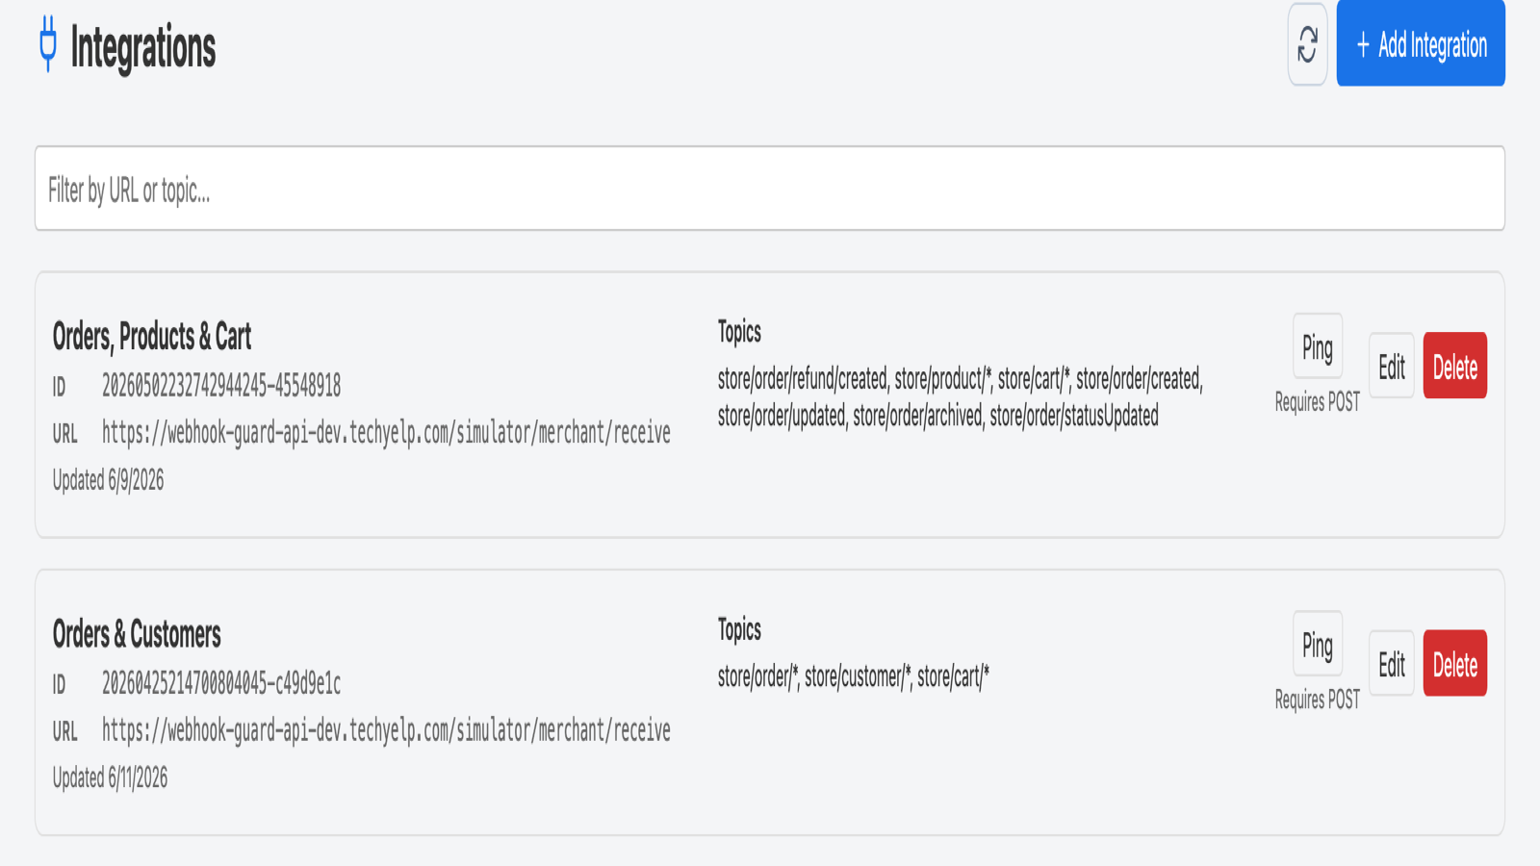Click the second integration's webhook URL
Image resolution: width=1540 pixels, height=866 pixels.
tap(386, 730)
